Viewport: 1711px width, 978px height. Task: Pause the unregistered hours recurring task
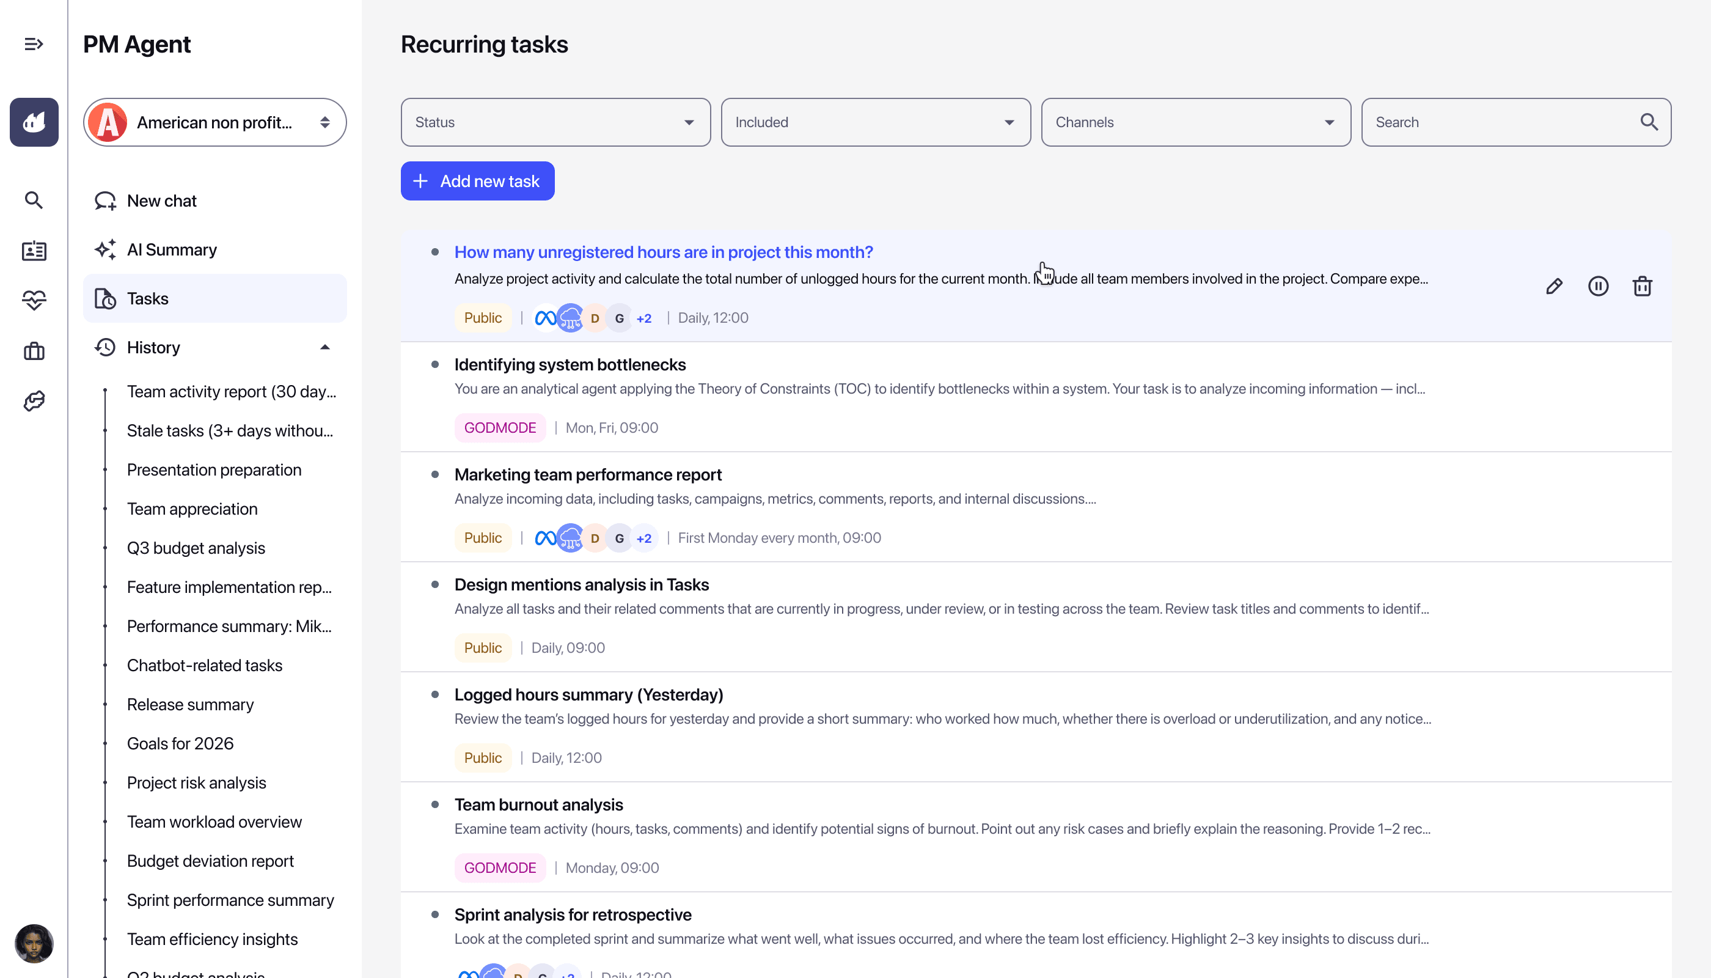[x=1598, y=286]
